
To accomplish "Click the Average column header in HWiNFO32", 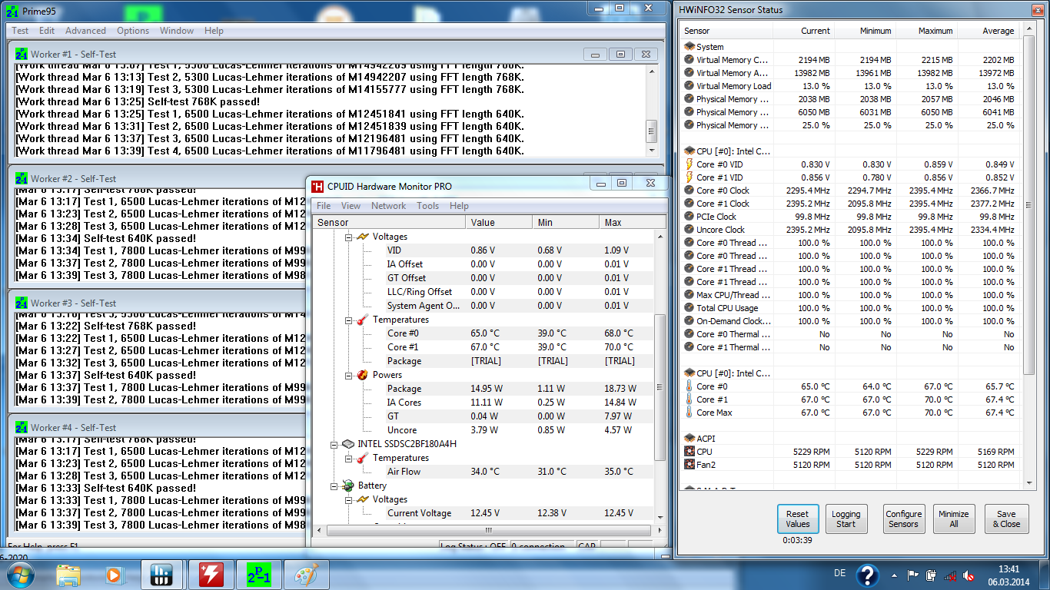I will click(989, 31).
